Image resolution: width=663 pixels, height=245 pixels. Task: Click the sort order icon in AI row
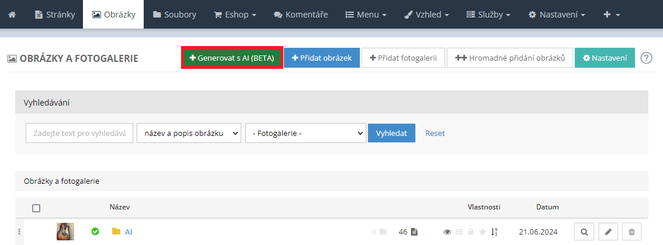pos(494,232)
